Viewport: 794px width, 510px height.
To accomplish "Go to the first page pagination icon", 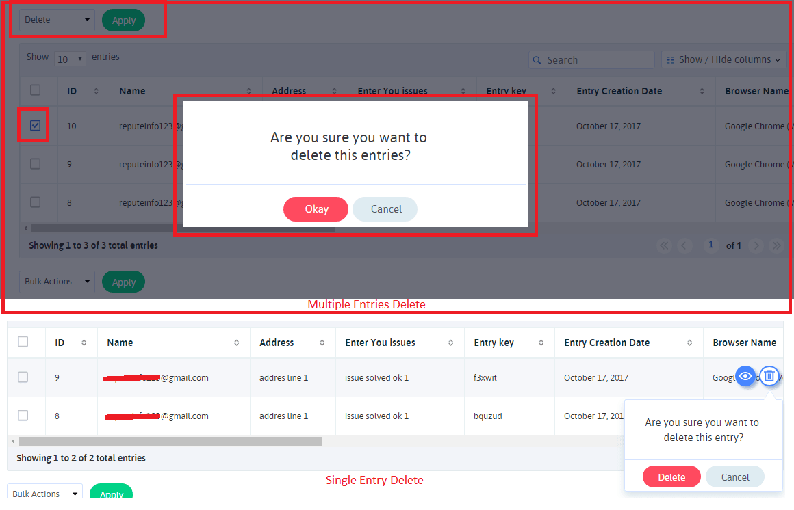I will [x=664, y=245].
